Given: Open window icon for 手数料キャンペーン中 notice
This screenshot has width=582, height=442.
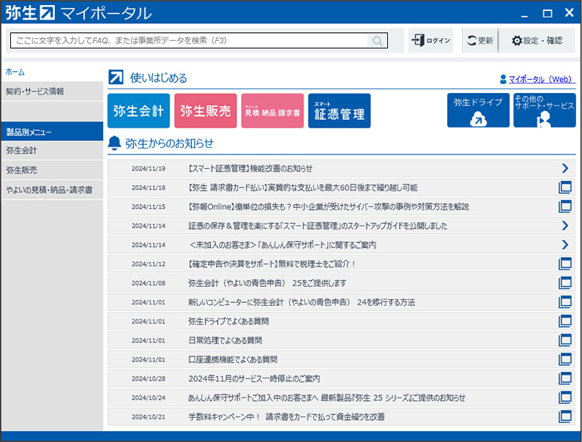Looking at the screenshot, I should click(565, 417).
